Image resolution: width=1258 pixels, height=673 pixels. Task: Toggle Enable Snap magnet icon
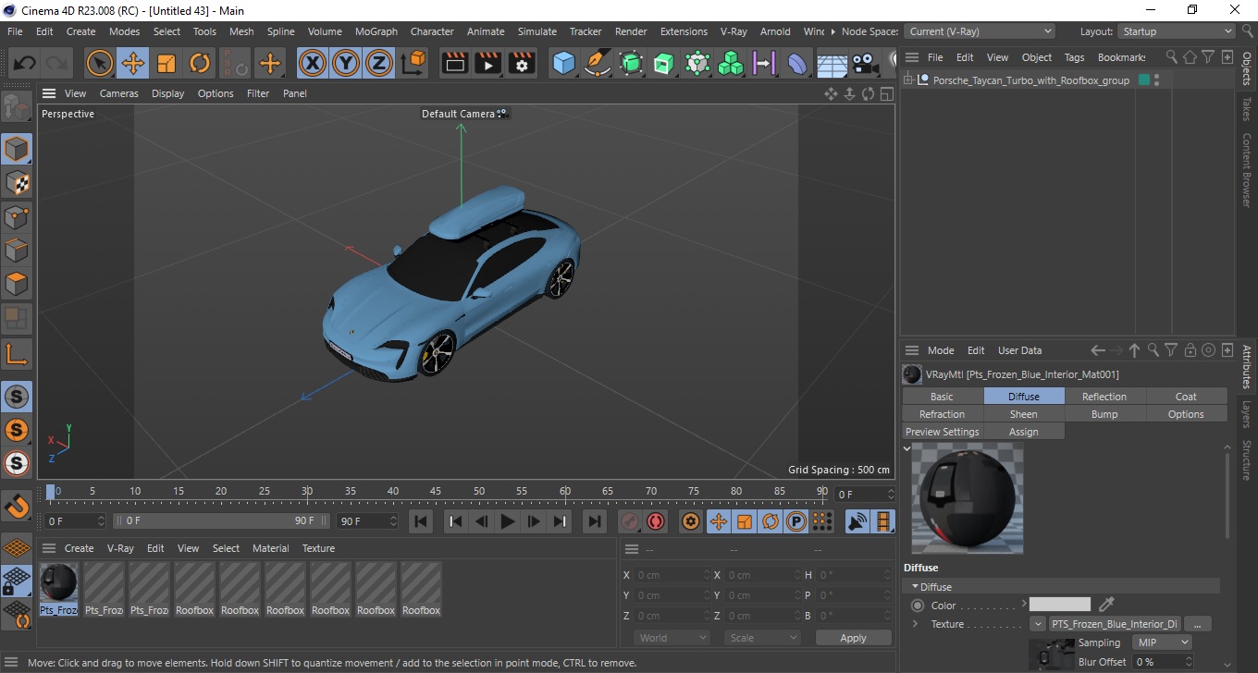(x=17, y=507)
